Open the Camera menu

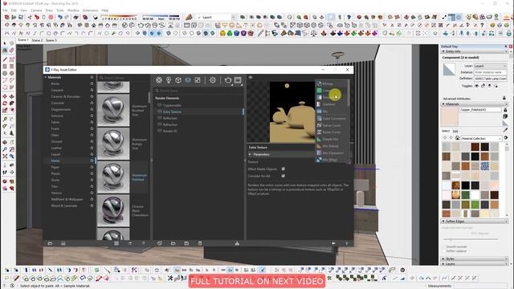(36, 10)
